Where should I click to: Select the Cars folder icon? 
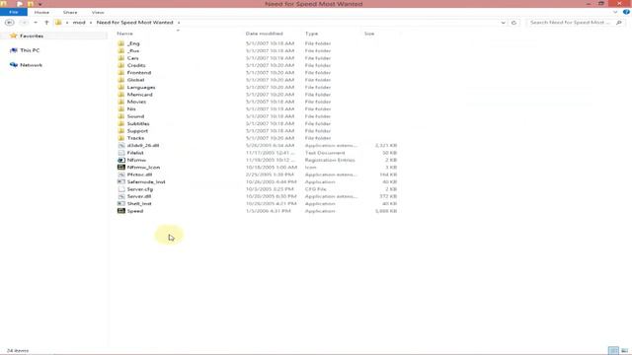(x=120, y=58)
